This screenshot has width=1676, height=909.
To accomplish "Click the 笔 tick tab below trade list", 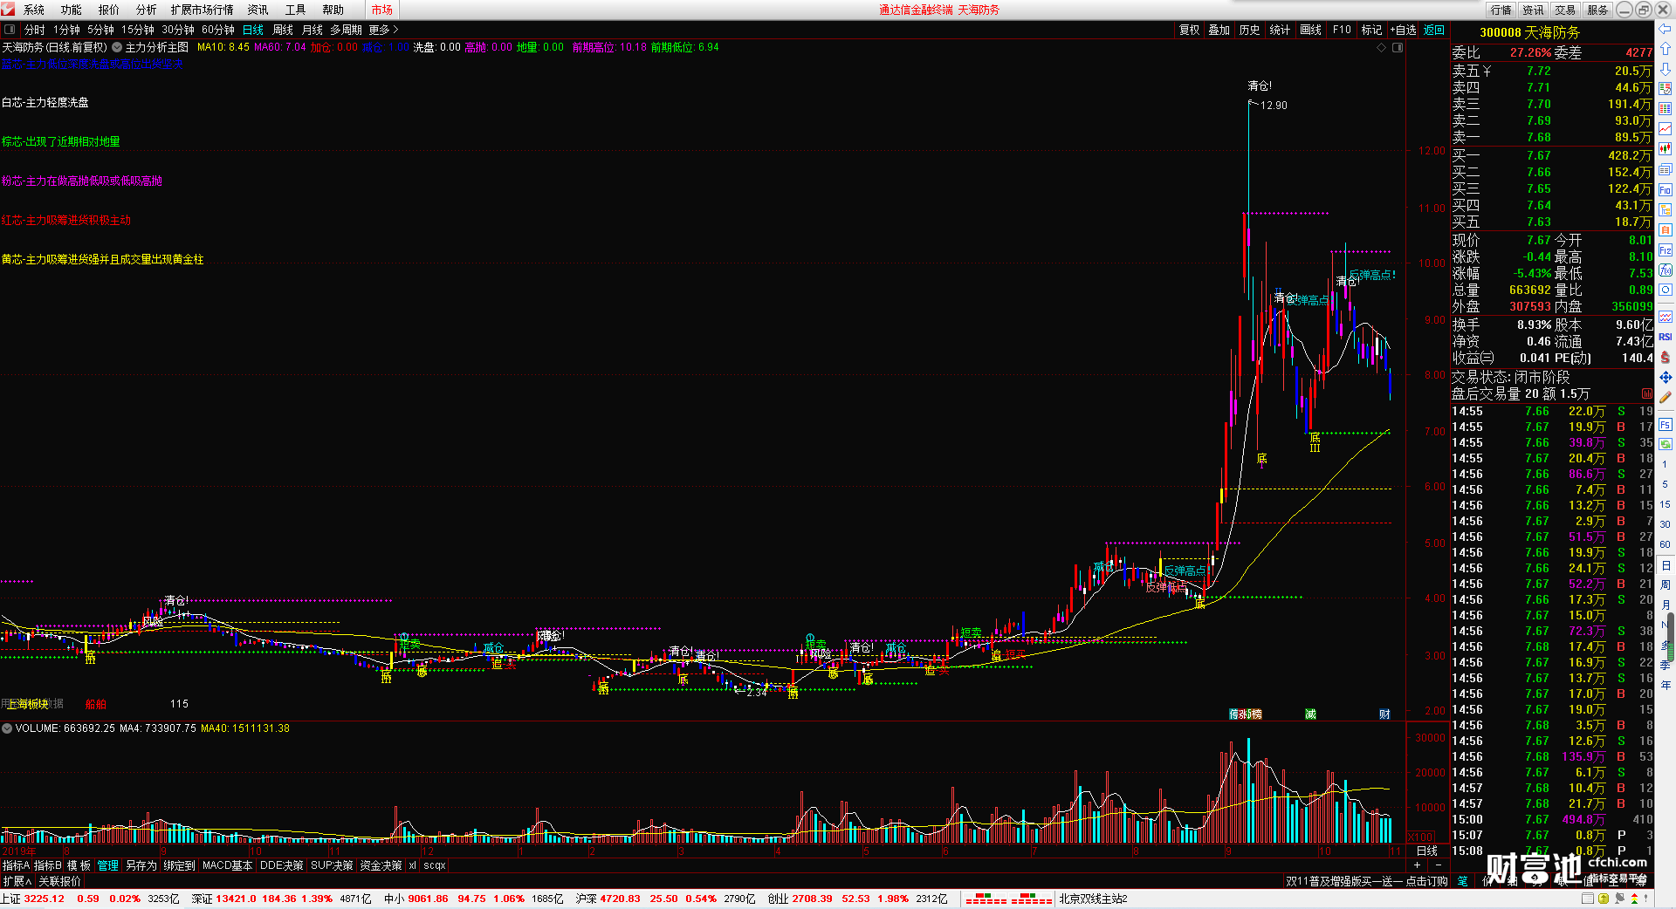I will click(x=1463, y=881).
